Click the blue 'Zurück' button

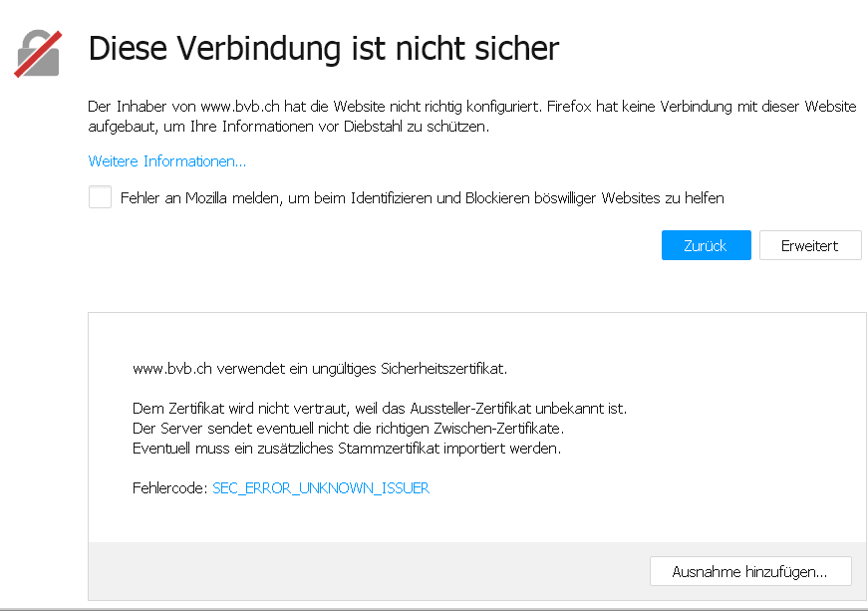click(707, 245)
